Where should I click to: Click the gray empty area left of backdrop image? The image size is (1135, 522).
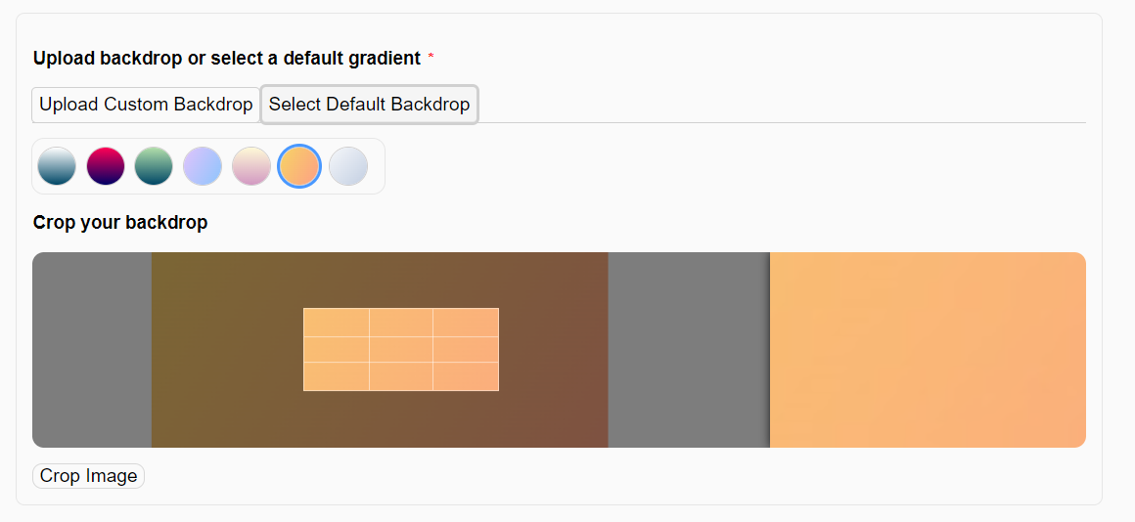point(92,350)
